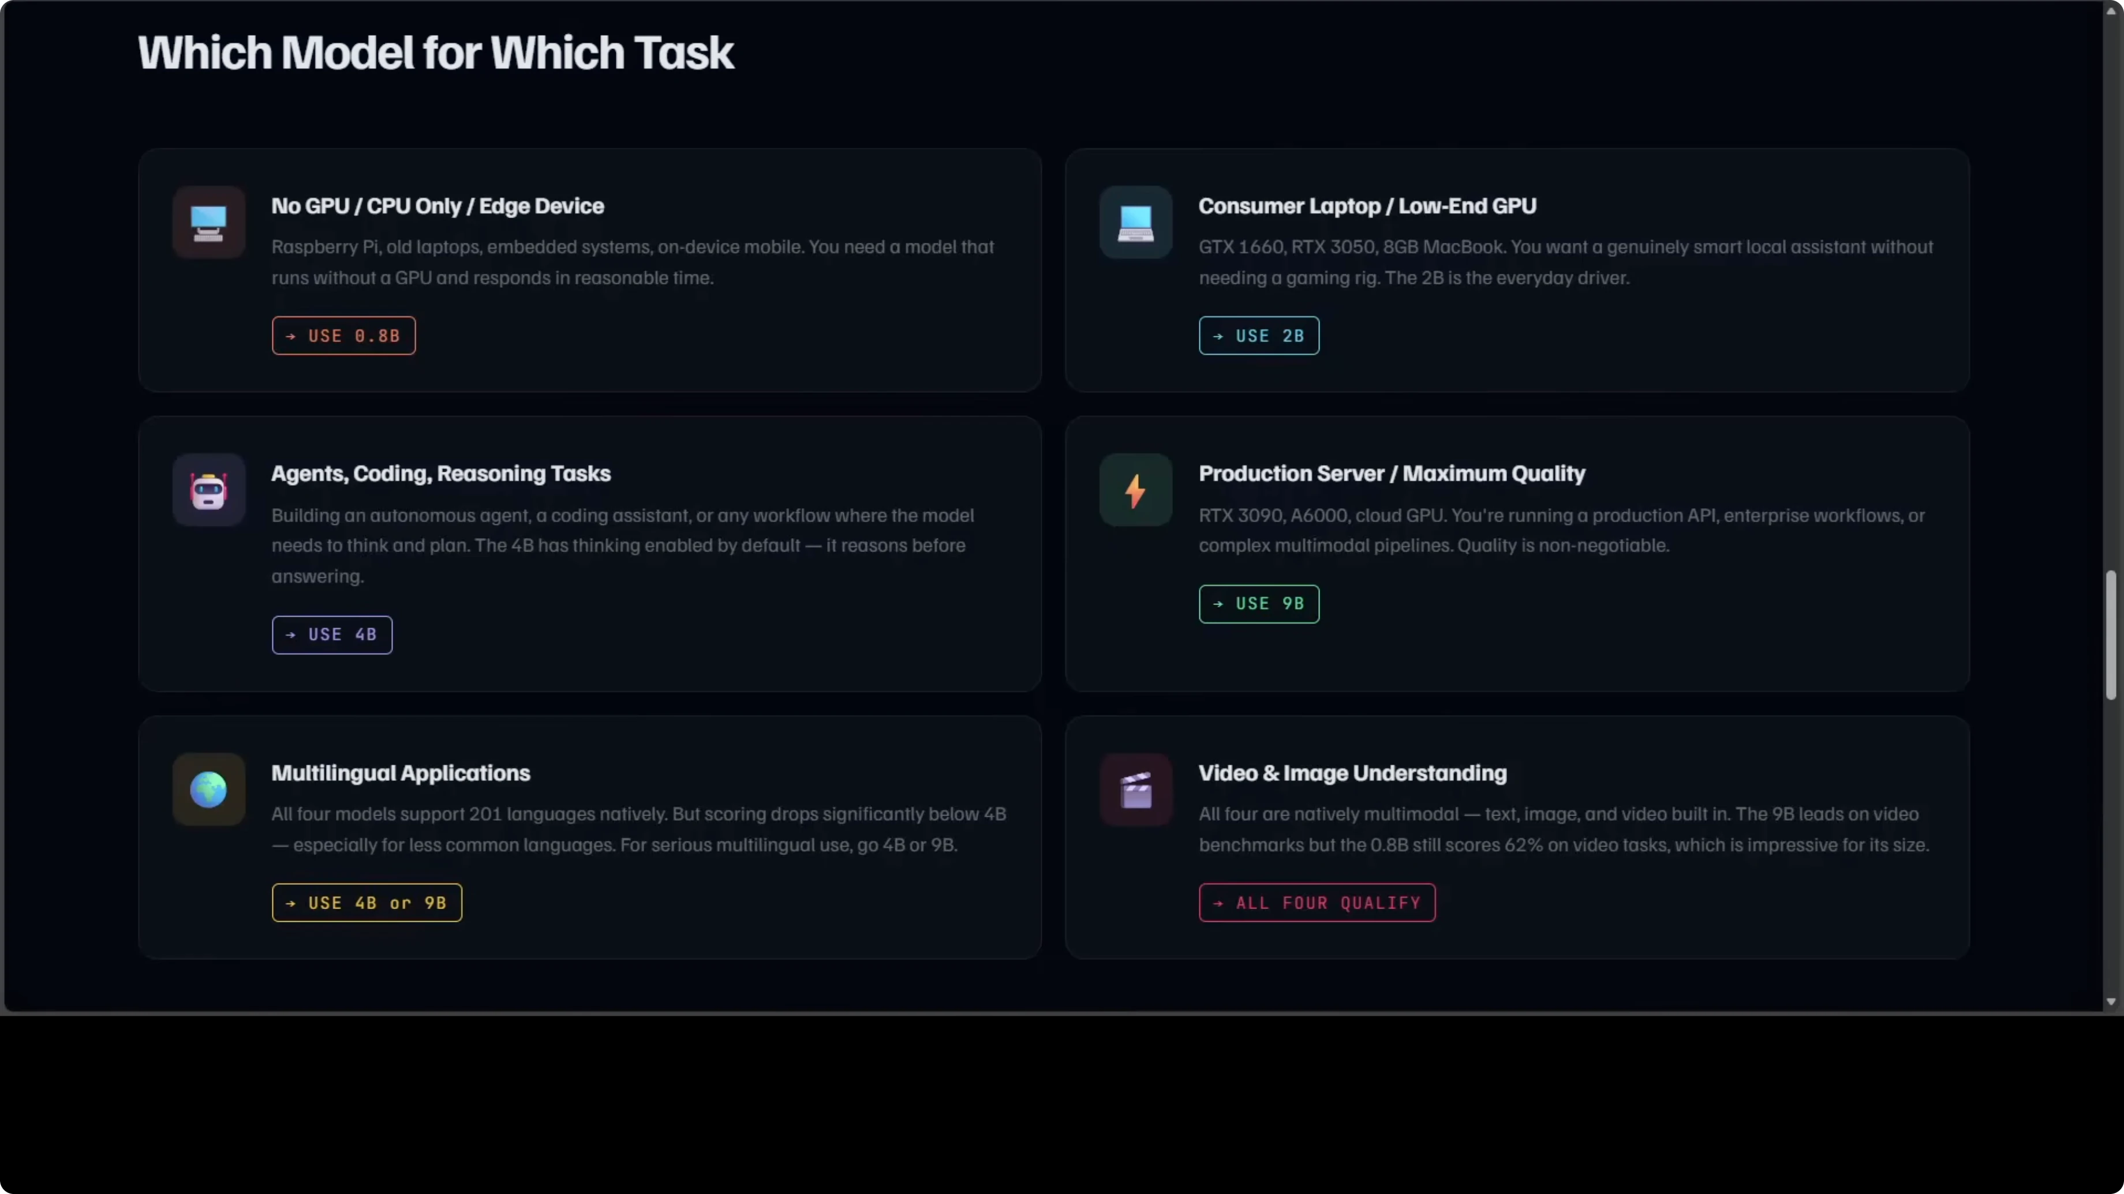Viewport: 2124px width, 1194px height.
Task: Click the globe icon for Multilingual Applications
Action: point(208,790)
